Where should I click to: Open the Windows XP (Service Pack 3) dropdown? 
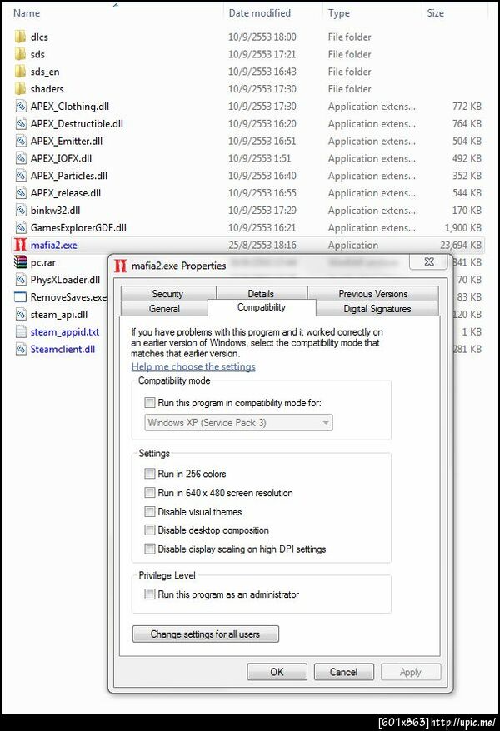(239, 422)
